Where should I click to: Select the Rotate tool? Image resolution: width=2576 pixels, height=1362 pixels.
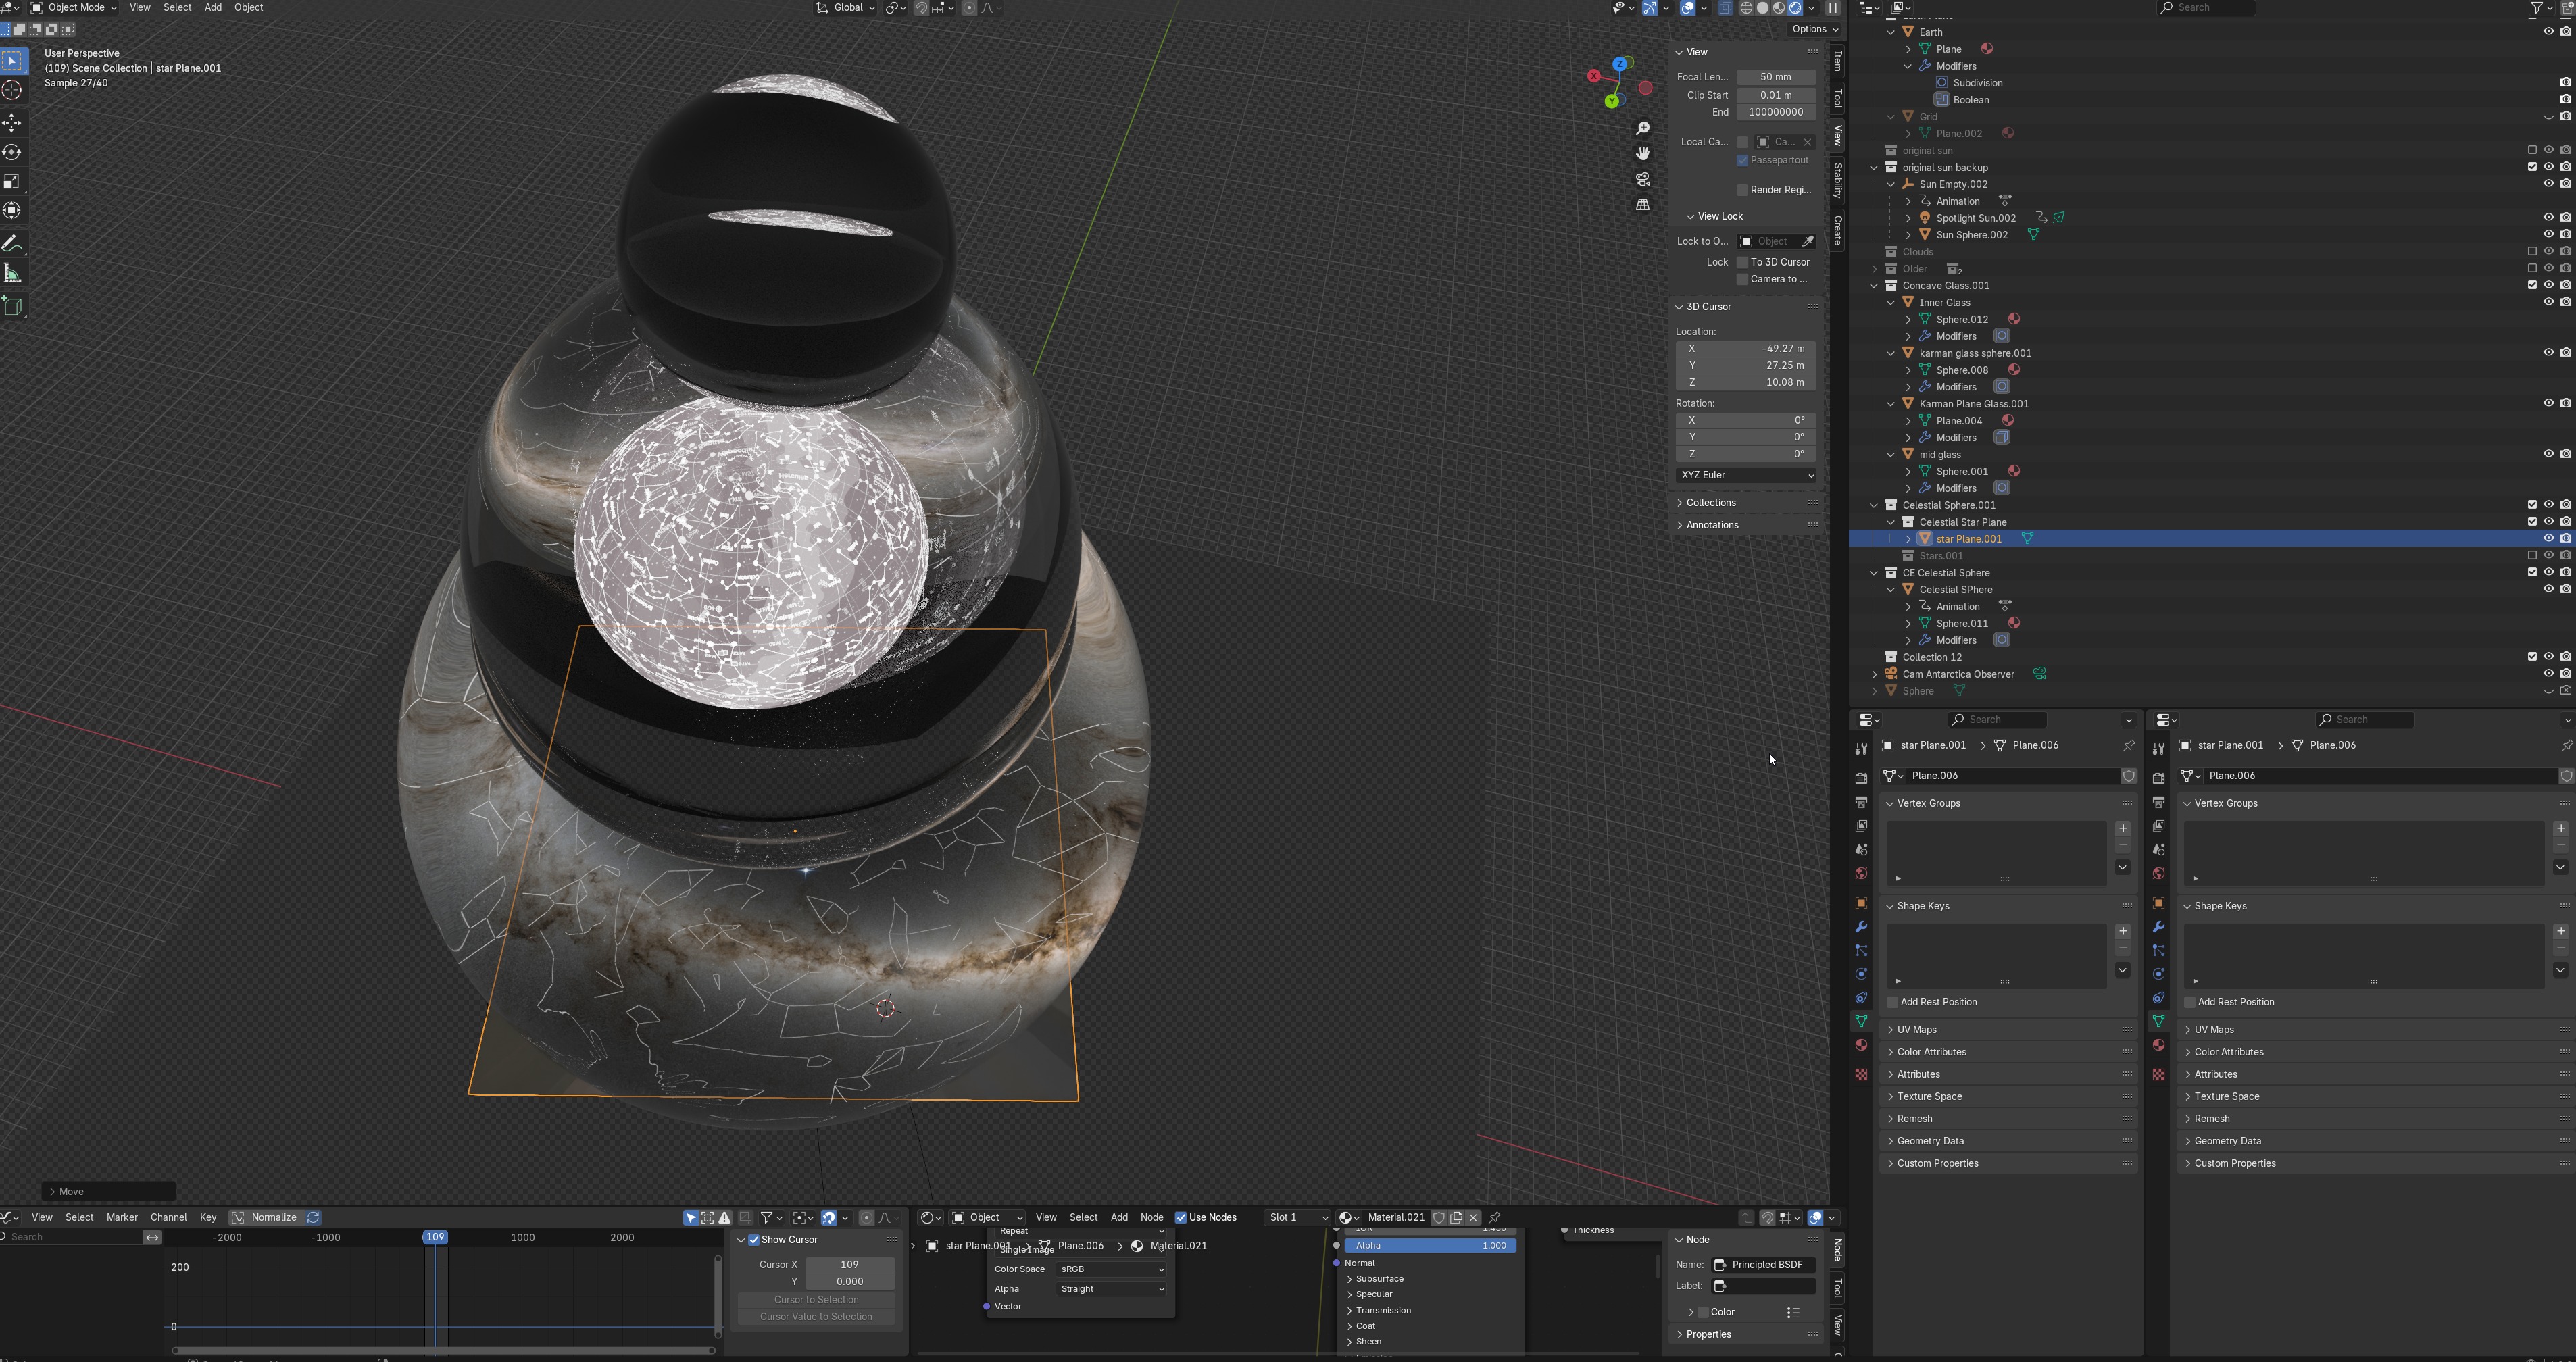[12, 152]
